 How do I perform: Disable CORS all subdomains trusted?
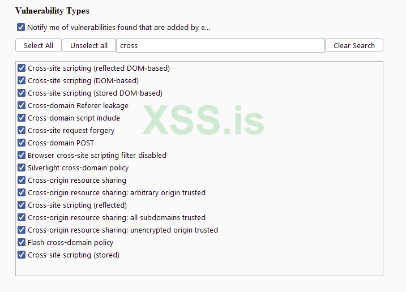22,218
